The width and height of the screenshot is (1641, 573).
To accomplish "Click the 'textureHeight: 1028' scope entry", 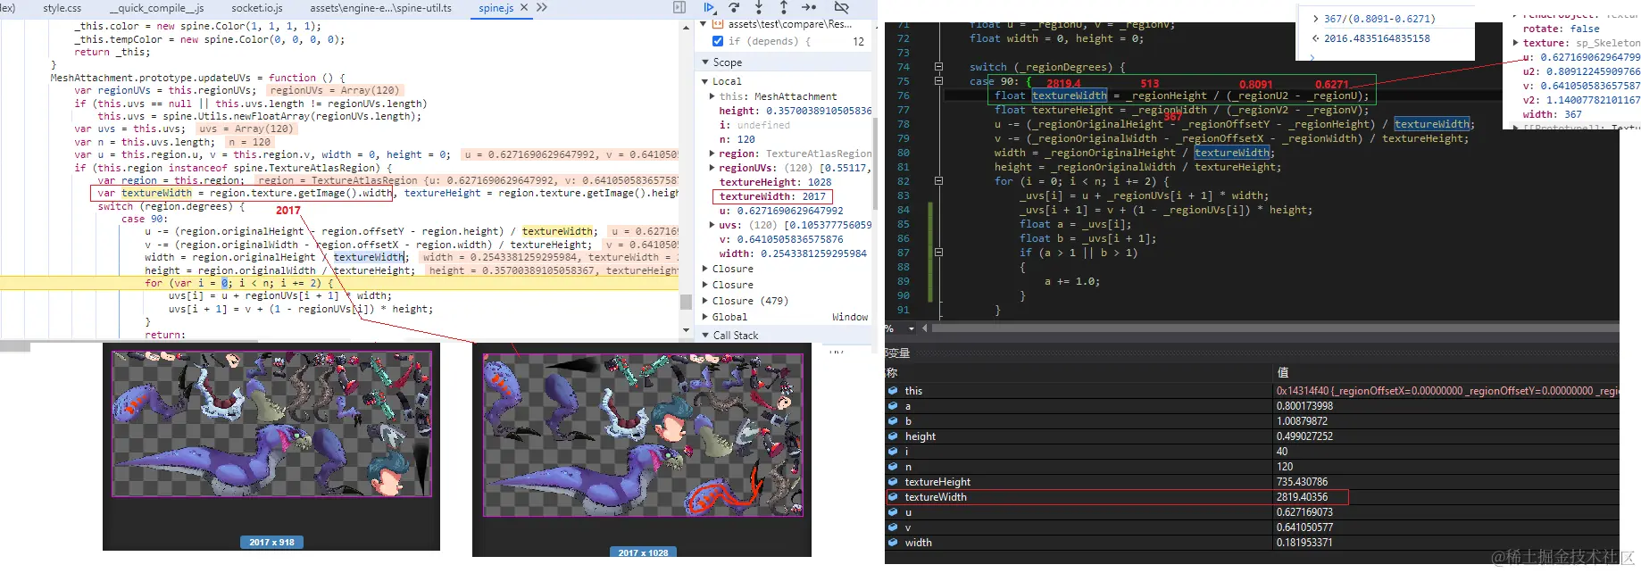I will click(775, 182).
